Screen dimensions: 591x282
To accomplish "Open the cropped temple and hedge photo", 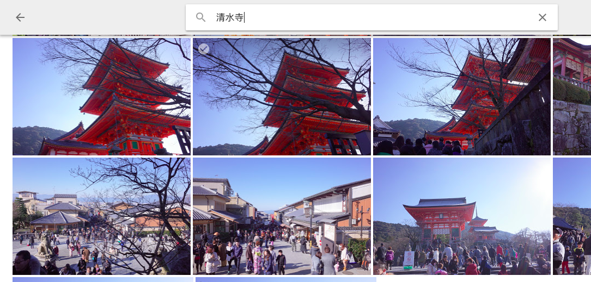I will pos(572,97).
